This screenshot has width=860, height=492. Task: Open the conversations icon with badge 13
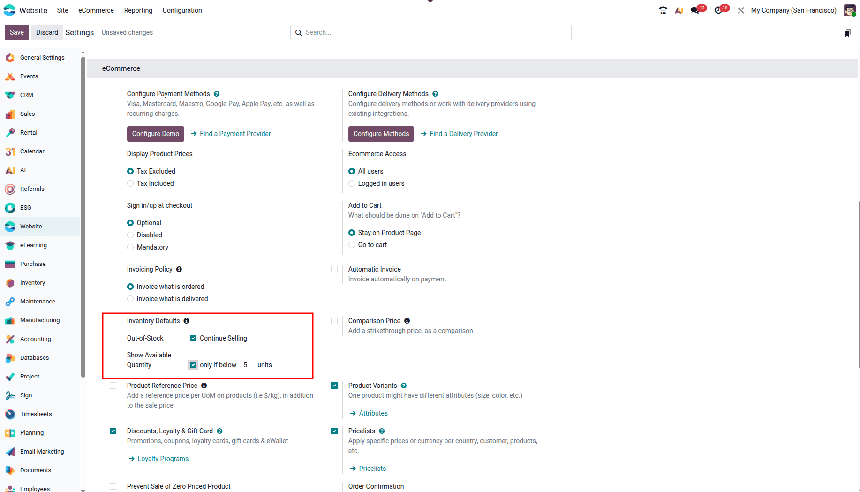tap(695, 10)
